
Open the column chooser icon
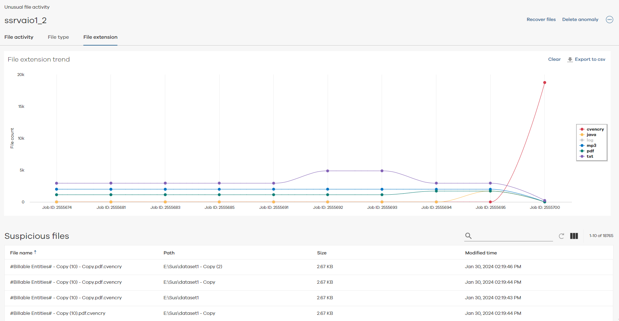click(x=574, y=236)
